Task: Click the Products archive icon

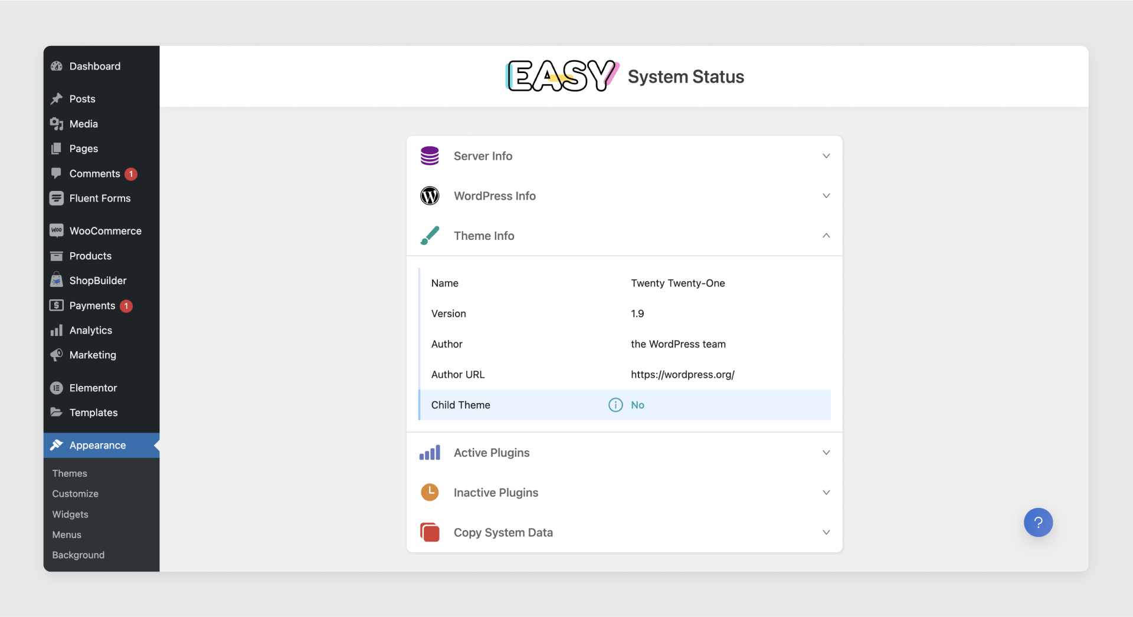Action: (57, 256)
